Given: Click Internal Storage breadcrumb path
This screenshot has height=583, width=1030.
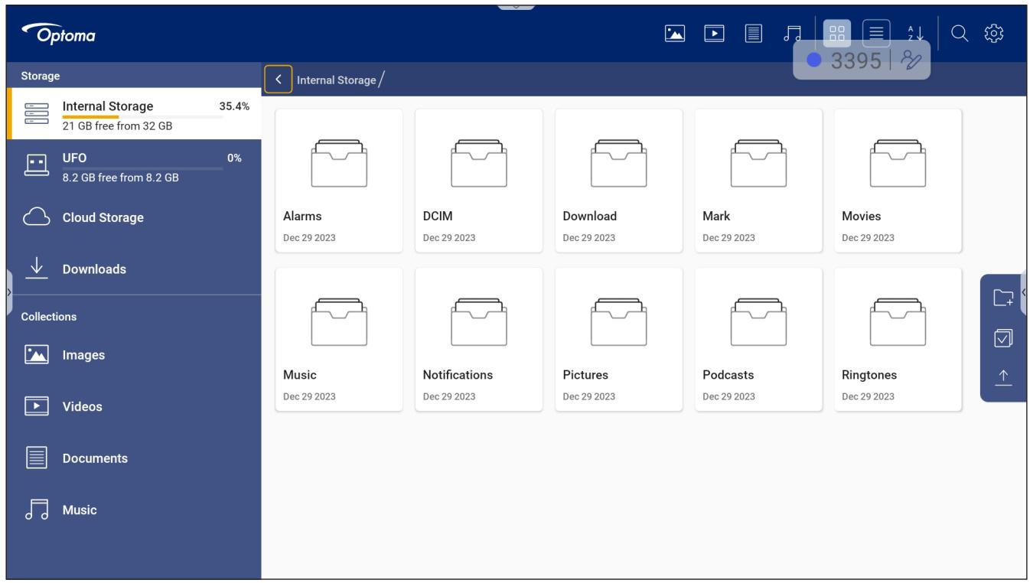Looking at the screenshot, I should pyautogui.click(x=336, y=80).
